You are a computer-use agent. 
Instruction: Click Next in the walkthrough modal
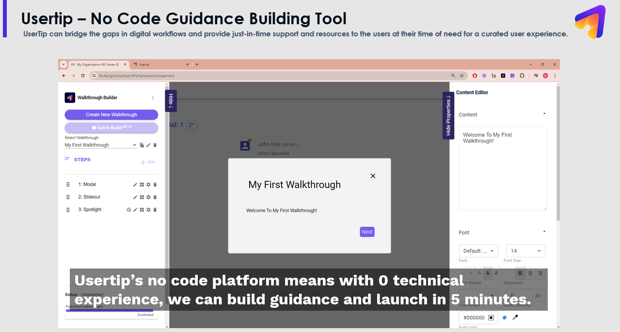[367, 232]
